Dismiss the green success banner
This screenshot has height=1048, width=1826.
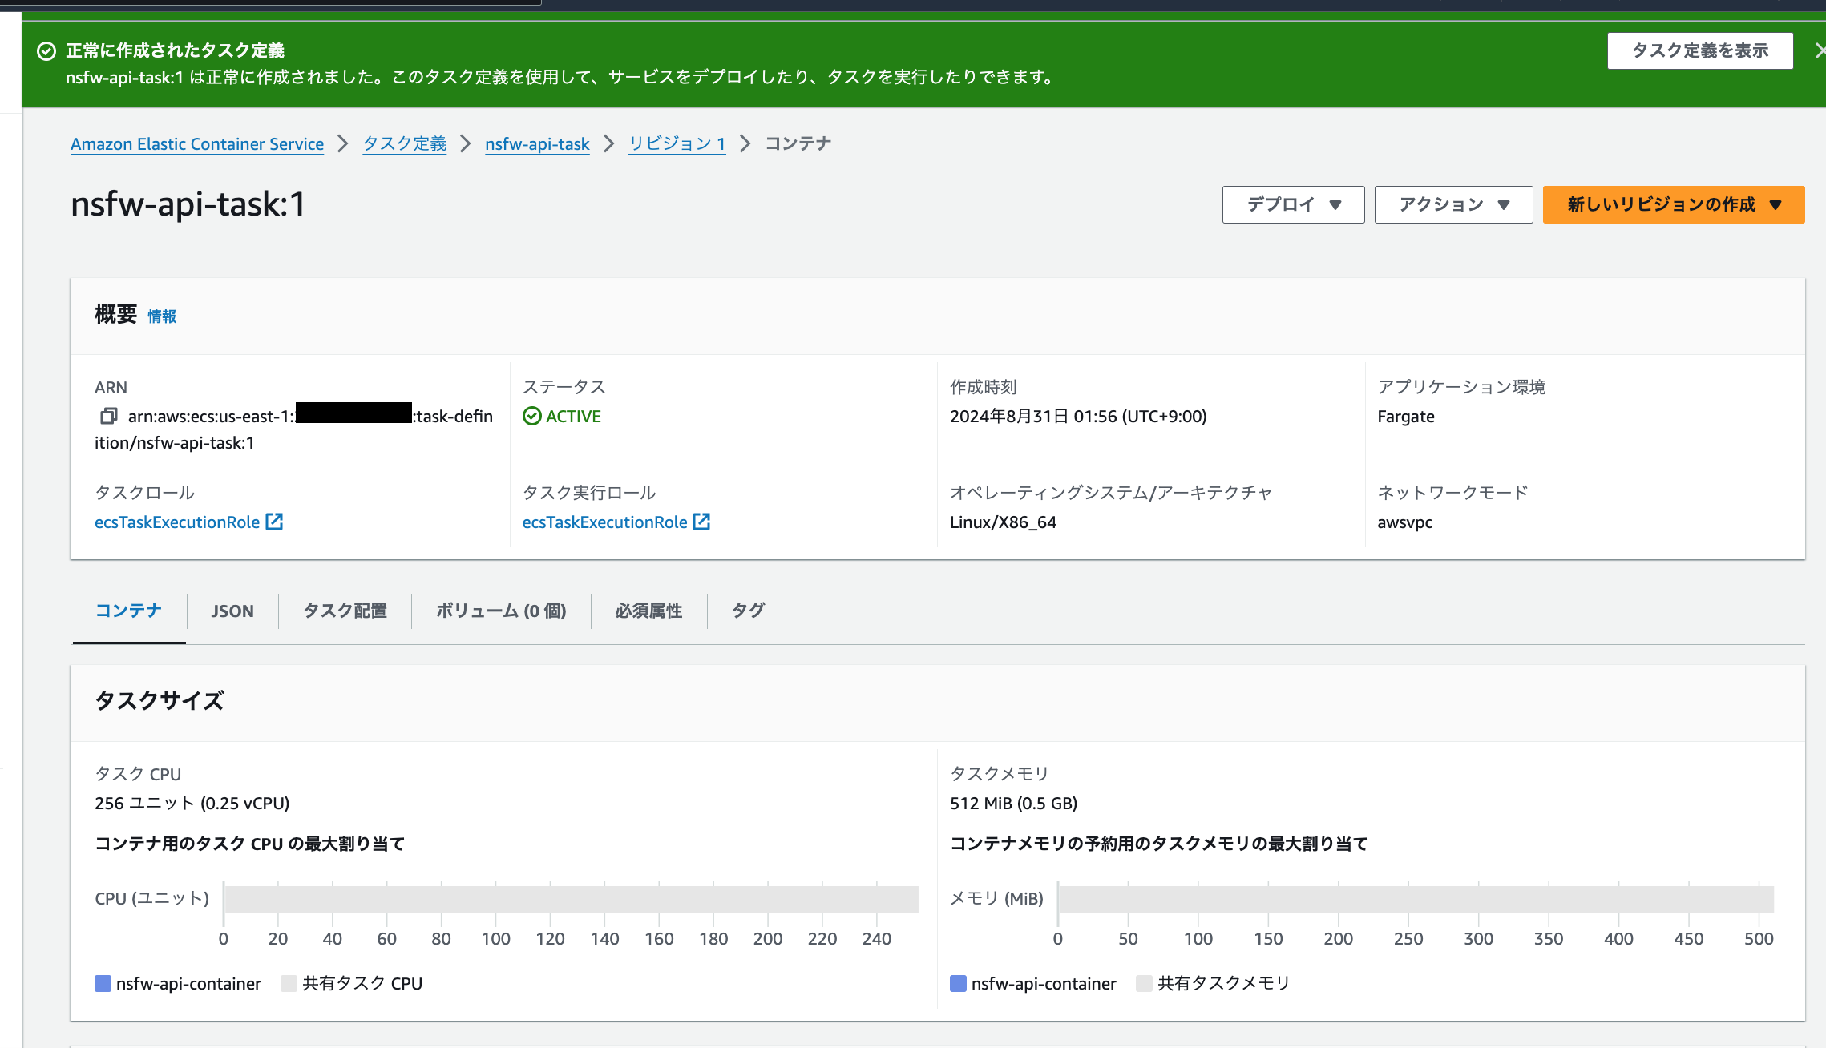point(1819,51)
